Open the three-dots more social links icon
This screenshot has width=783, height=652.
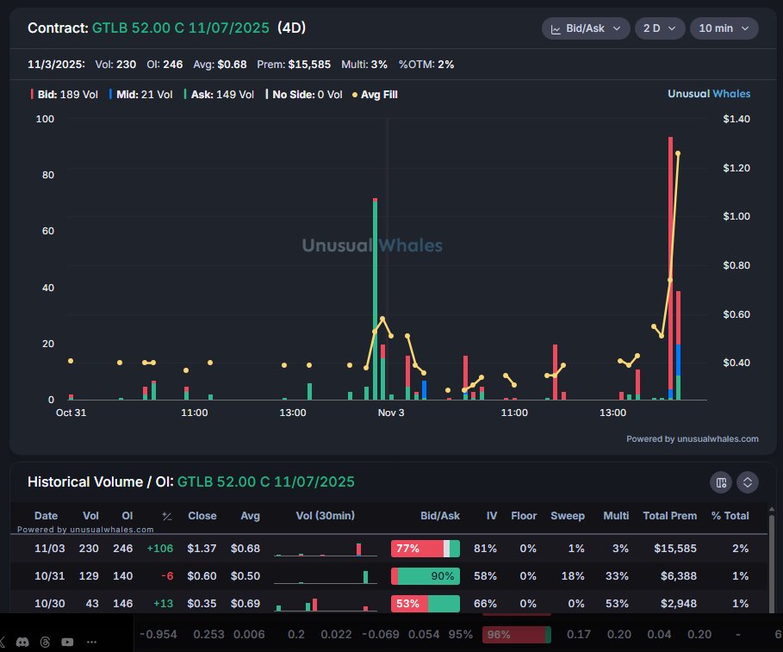click(x=91, y=642)
